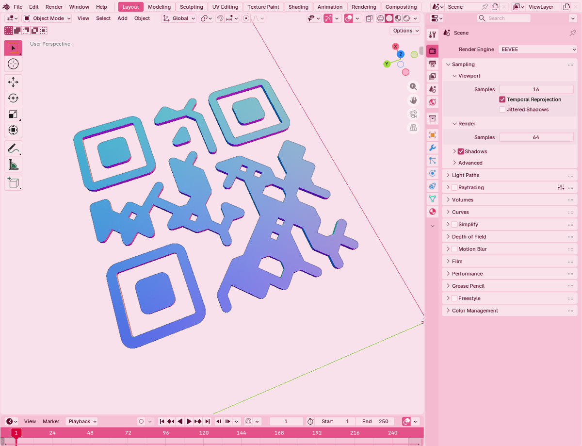Click the viewport zoom magnifier icon
Screen dimensions: 582x446
point(413,86)
